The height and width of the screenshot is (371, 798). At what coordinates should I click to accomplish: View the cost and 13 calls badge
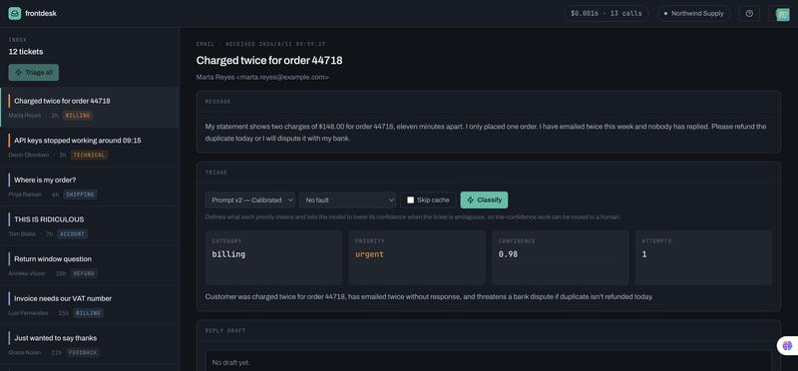pos(606,14)
